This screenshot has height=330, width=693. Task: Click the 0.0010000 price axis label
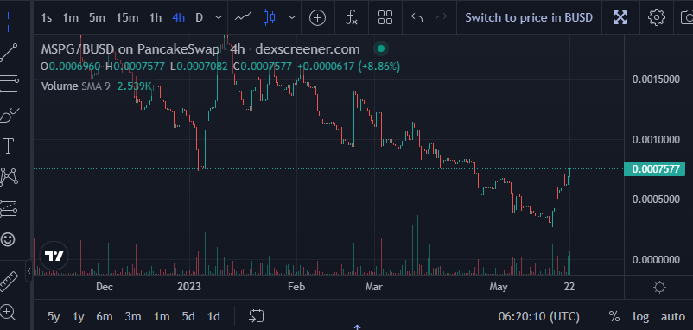656,140
